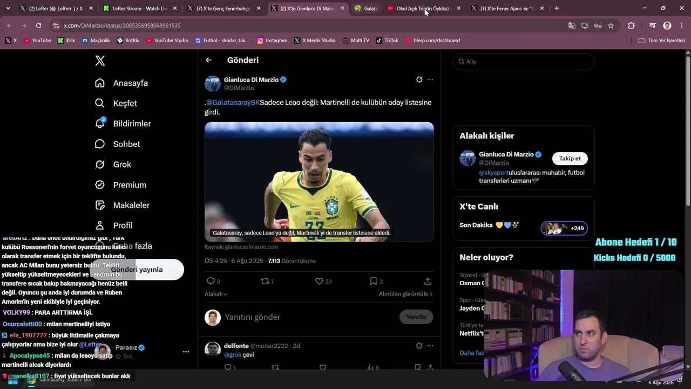The image size is (691, 389).
Task: Open Chrome extensions puzzle icon
Action: pos(631,25)
